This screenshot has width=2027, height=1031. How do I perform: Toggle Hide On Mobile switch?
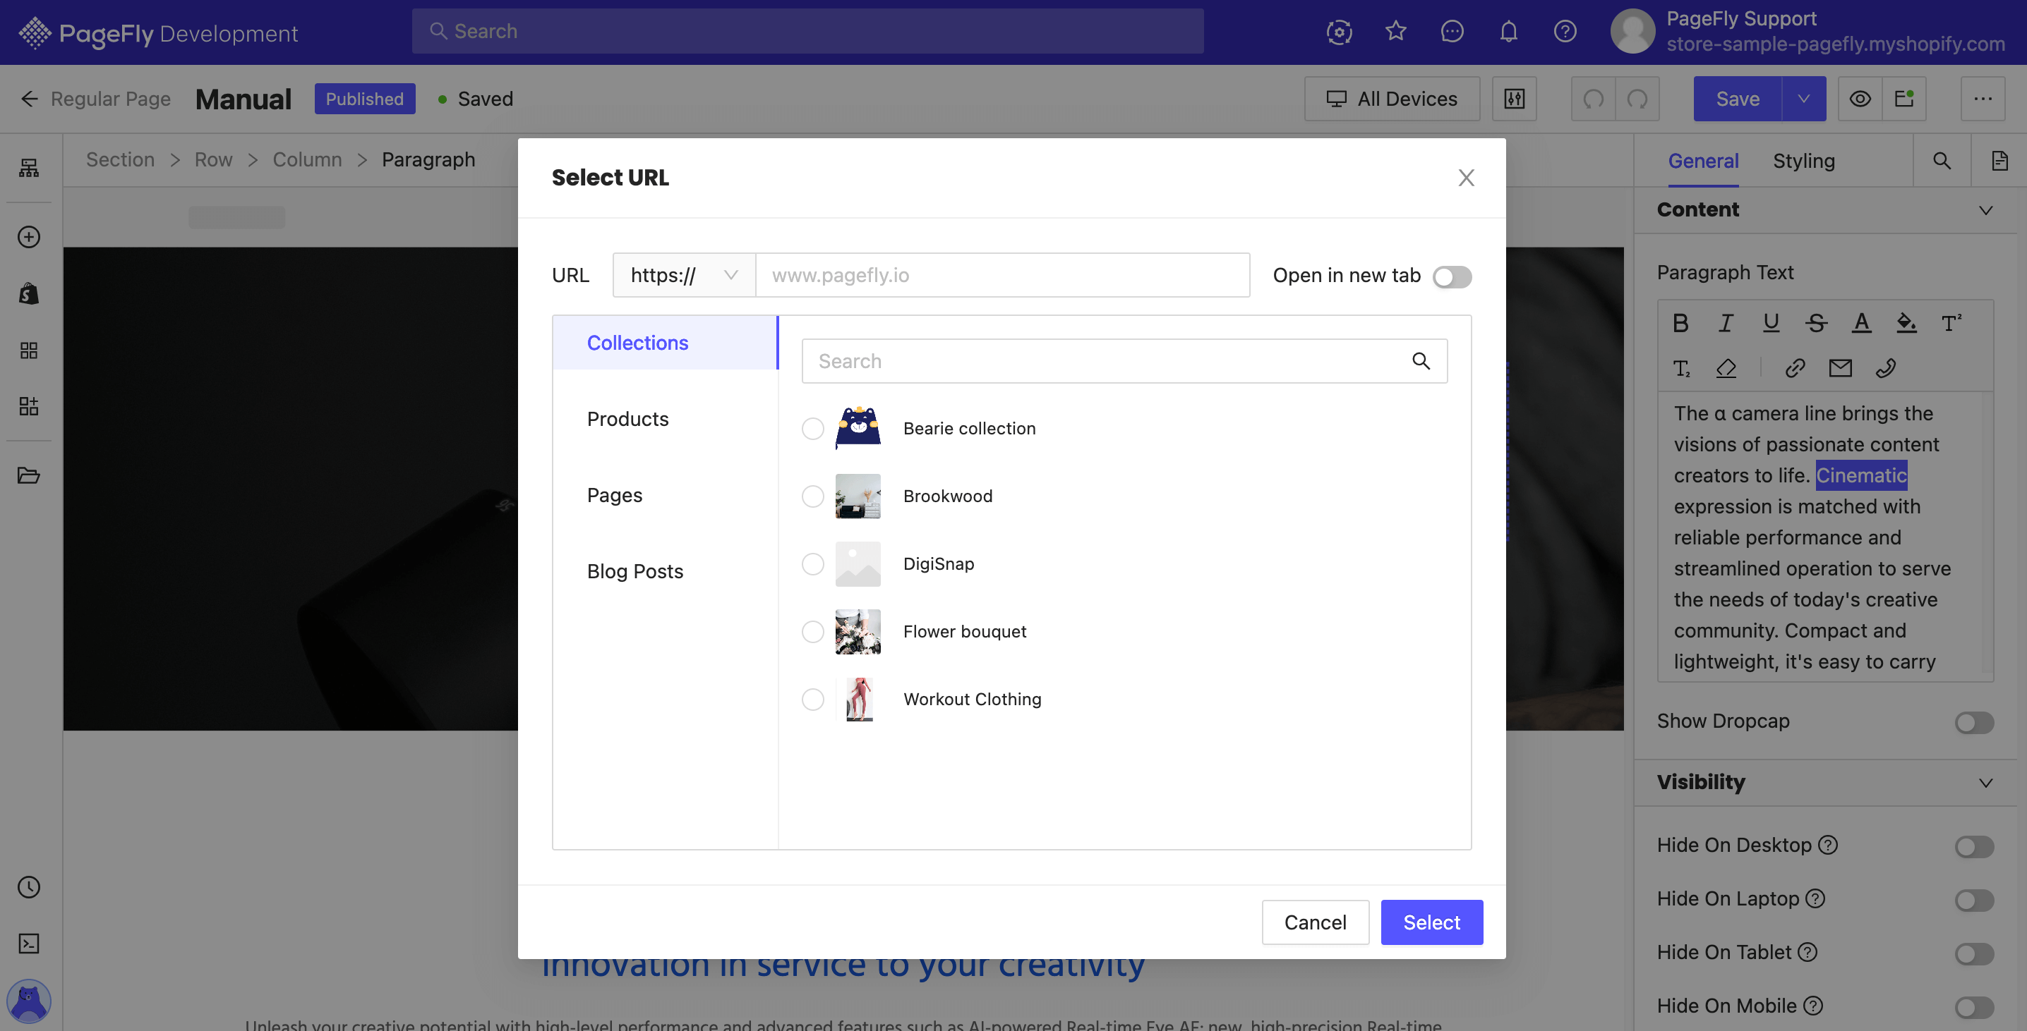click(1974, 1008)
